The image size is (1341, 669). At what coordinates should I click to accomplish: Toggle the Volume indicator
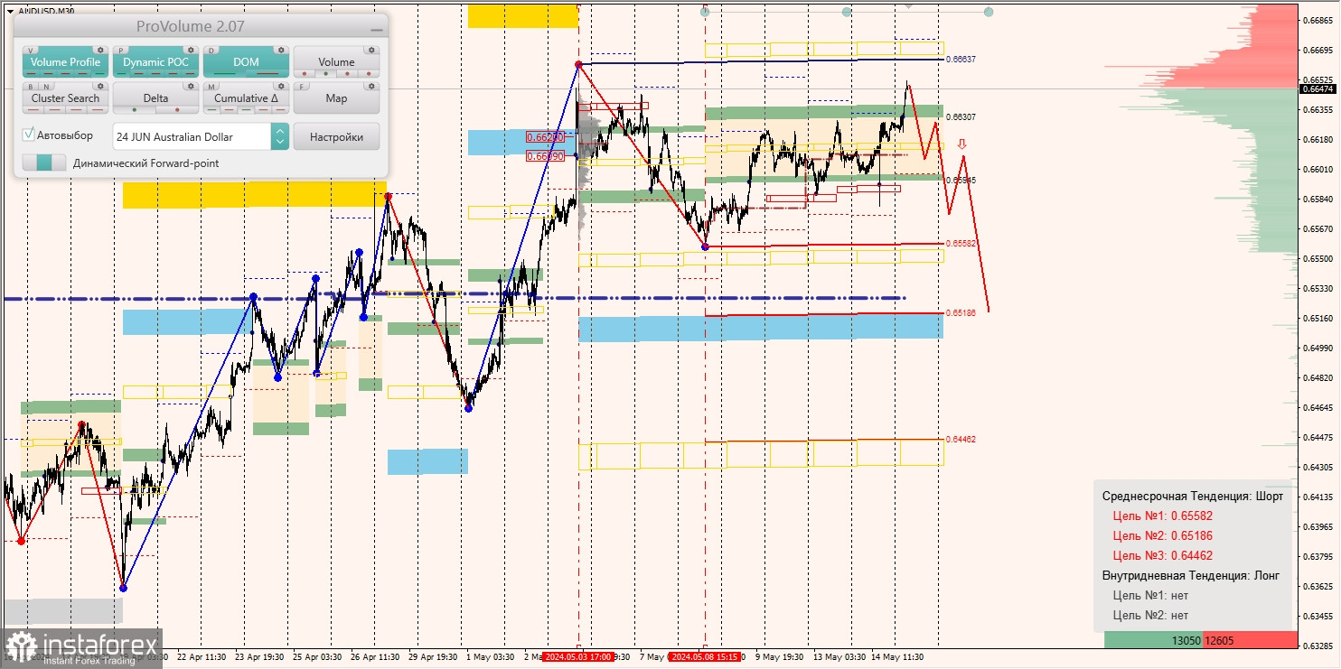[336, 61]
